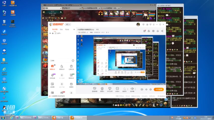Hide the 全屏1 scene source with eye icon

50,33
